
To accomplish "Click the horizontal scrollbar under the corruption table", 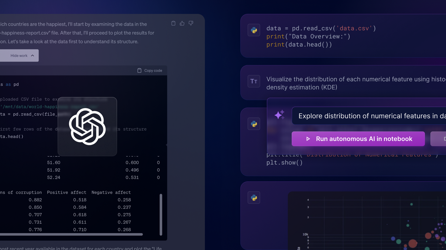I will pyautogui.click(x=71, y=234).
